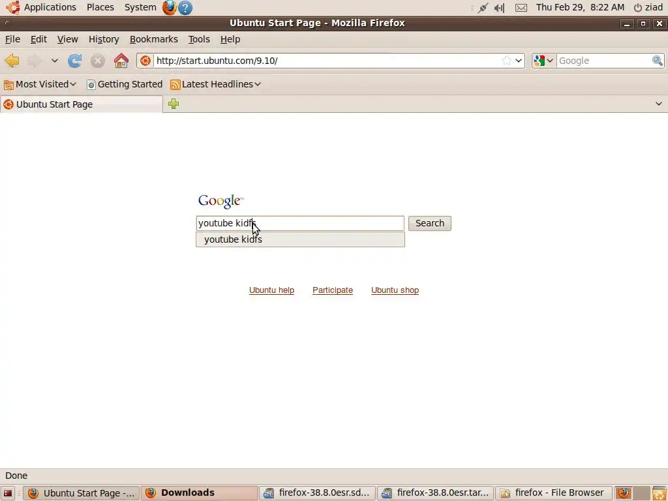Open the Tools menu
Image resolution: width=668 pixels, height=501 pixels.
coord(199,39)
